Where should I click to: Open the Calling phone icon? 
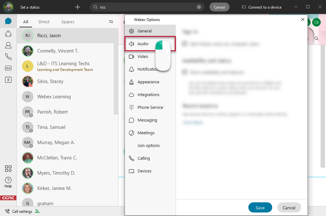[x=8, y=57]
